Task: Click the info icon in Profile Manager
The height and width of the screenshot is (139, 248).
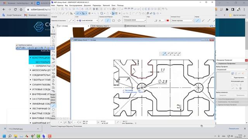Action: tap(240, 88)
